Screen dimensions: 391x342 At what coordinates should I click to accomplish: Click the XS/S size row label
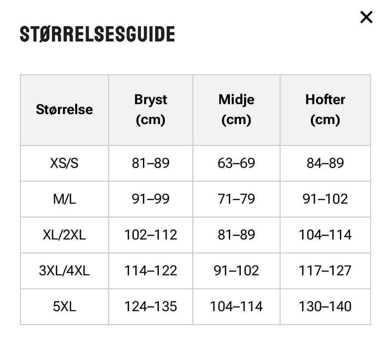coord(64,163)
